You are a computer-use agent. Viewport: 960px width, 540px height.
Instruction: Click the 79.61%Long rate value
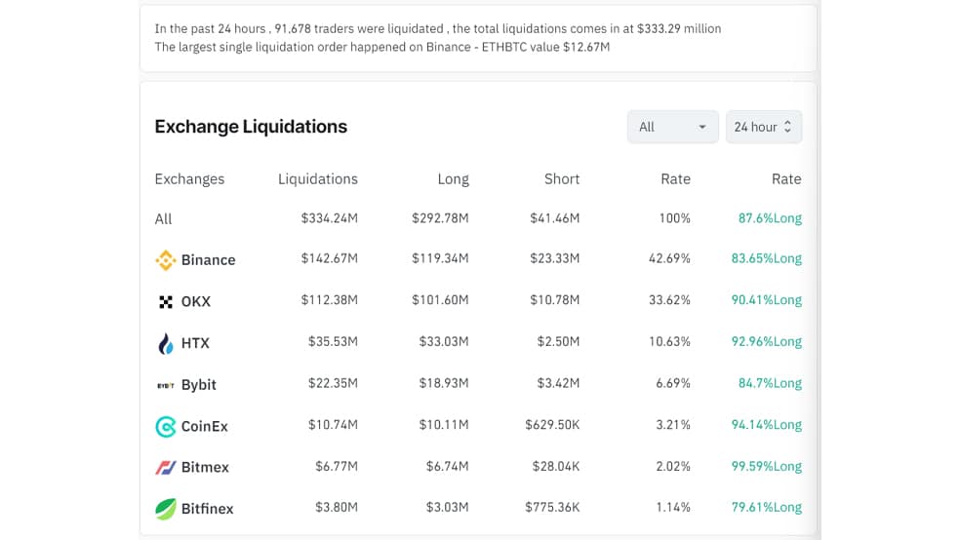click(767, 508)
